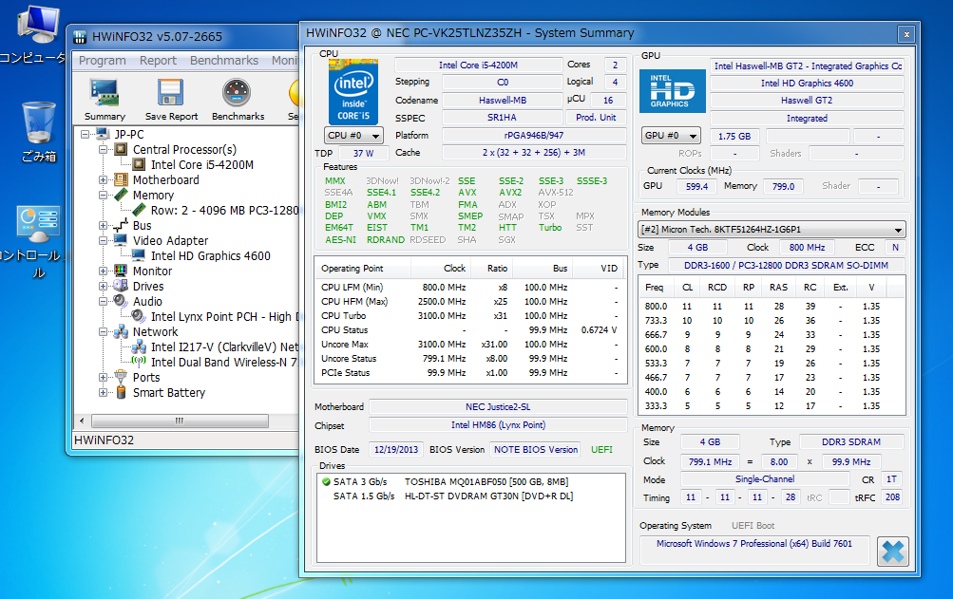Open the Control Panel desktop icon
Image resolution: width=953 pixels, height=599 pixels.
[39, 224]
